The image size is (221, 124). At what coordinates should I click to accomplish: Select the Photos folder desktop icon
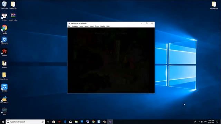[4, 64]
